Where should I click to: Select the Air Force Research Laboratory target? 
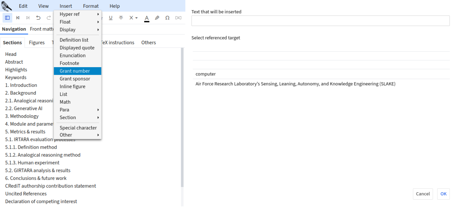click(295, 84)
